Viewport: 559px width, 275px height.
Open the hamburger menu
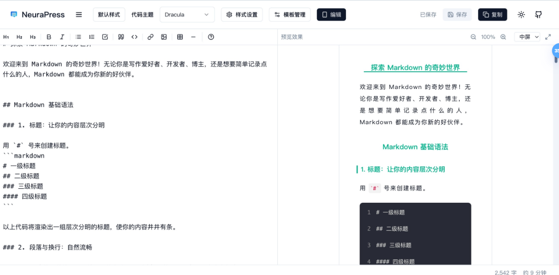(79, 15)
